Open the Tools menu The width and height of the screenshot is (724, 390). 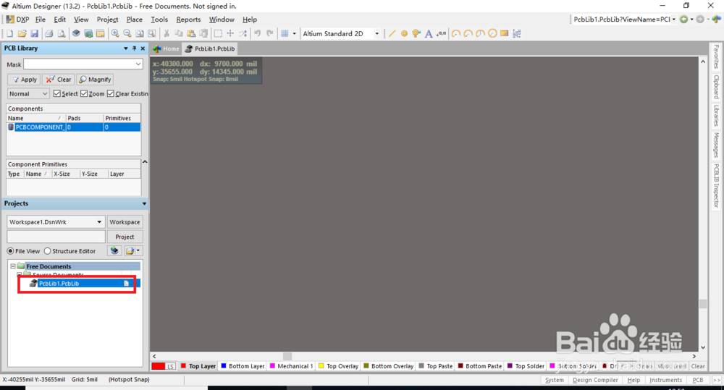click(x=159, y=20)
